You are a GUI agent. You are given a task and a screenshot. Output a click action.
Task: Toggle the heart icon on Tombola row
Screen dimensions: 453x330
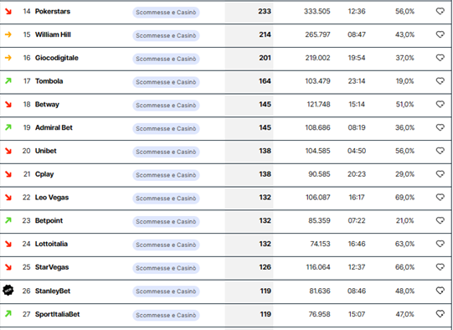[x=440, y=81]
